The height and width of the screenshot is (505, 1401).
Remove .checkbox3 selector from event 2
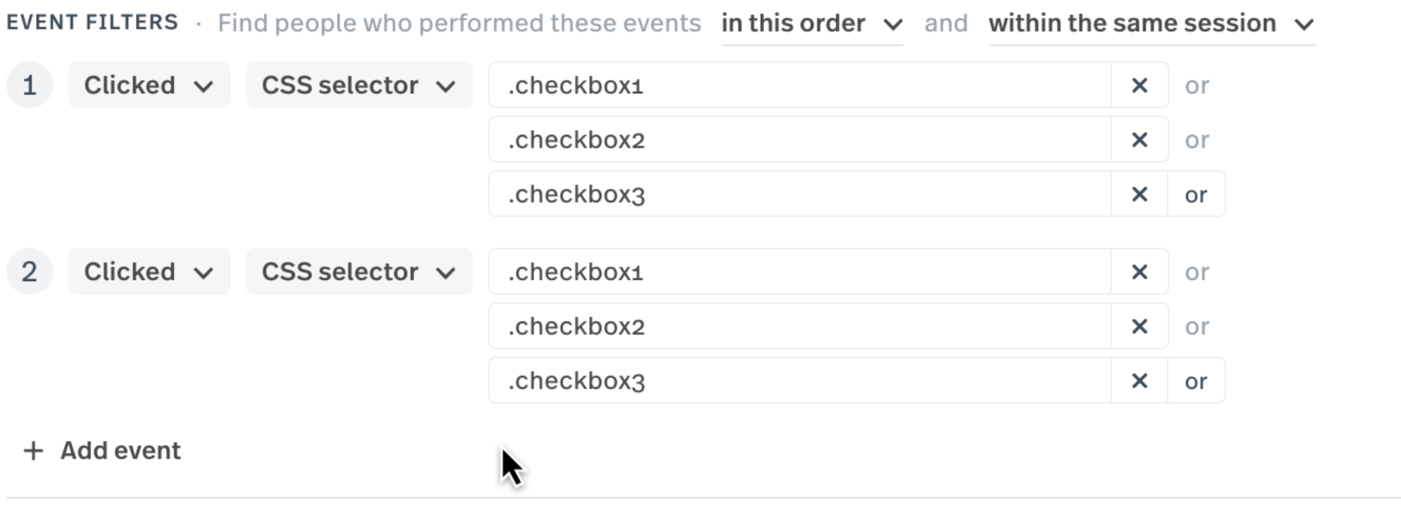(1139, 381)
